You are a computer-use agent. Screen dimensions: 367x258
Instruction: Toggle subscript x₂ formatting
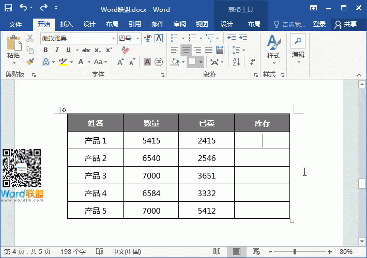(98, 50)
